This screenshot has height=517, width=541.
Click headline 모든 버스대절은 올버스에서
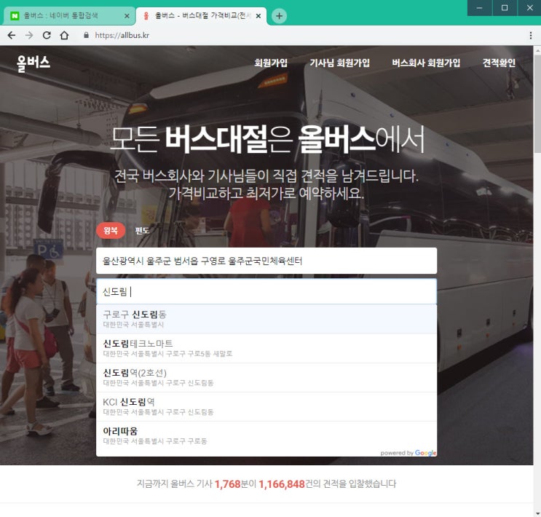[x=267, y=139]
